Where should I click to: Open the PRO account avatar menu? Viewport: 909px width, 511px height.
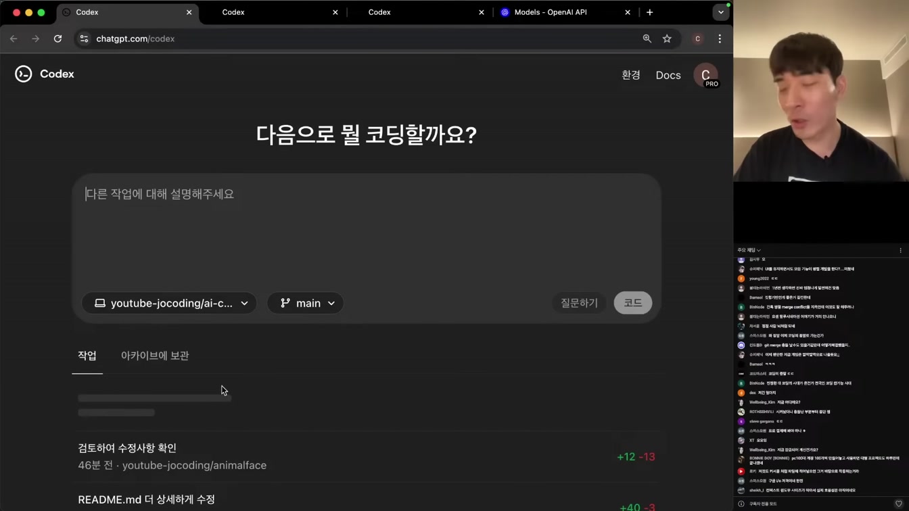point(705,75)
